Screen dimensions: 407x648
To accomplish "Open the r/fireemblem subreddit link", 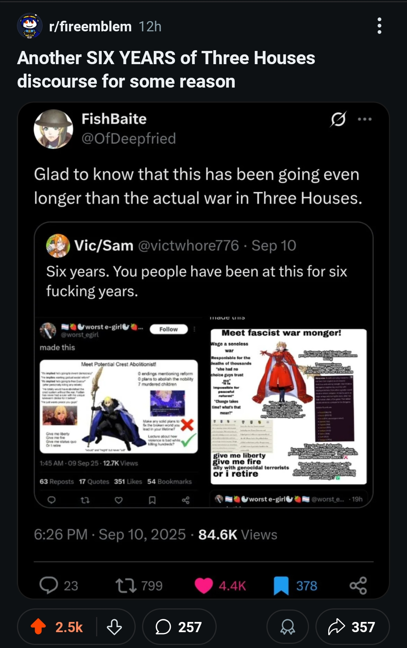I will 90,26.
